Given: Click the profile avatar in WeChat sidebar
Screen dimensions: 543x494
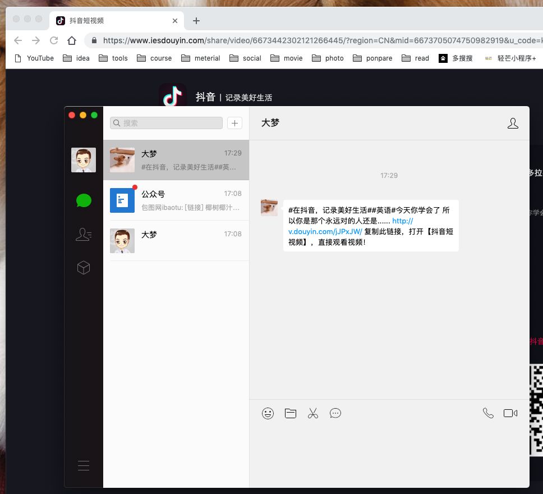Looking at the screenshot, I should pos(84,160).
